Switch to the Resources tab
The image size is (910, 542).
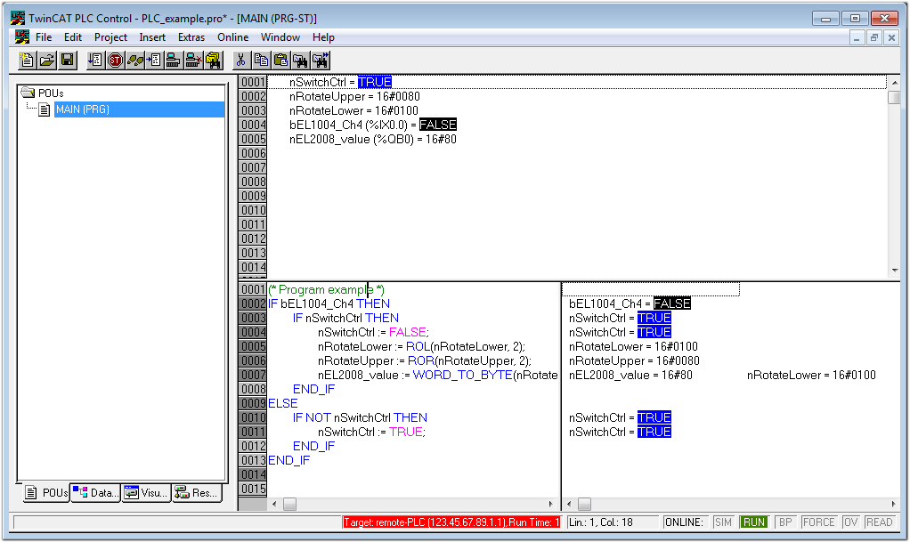pos(197,492)
